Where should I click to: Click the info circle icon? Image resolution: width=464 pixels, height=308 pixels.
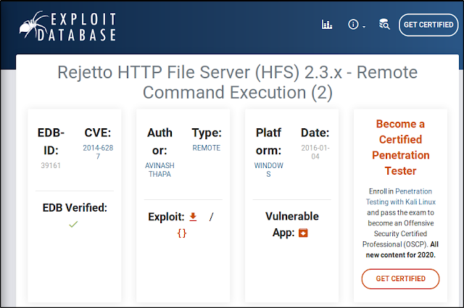click(353, 25)
